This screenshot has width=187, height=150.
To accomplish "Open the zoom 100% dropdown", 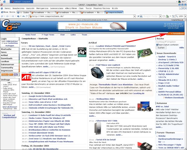I will coord(185,16).
